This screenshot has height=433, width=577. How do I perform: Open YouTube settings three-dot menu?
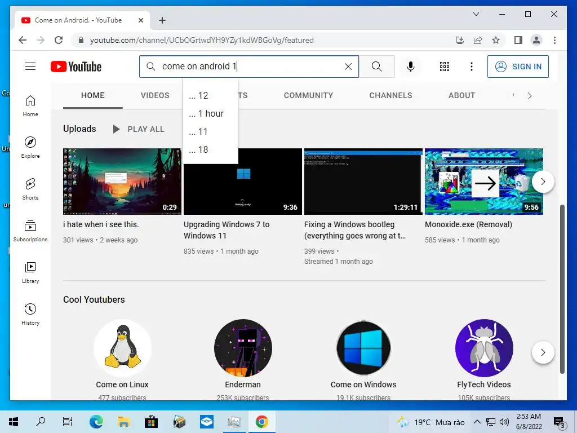click(x=472, y=67)
